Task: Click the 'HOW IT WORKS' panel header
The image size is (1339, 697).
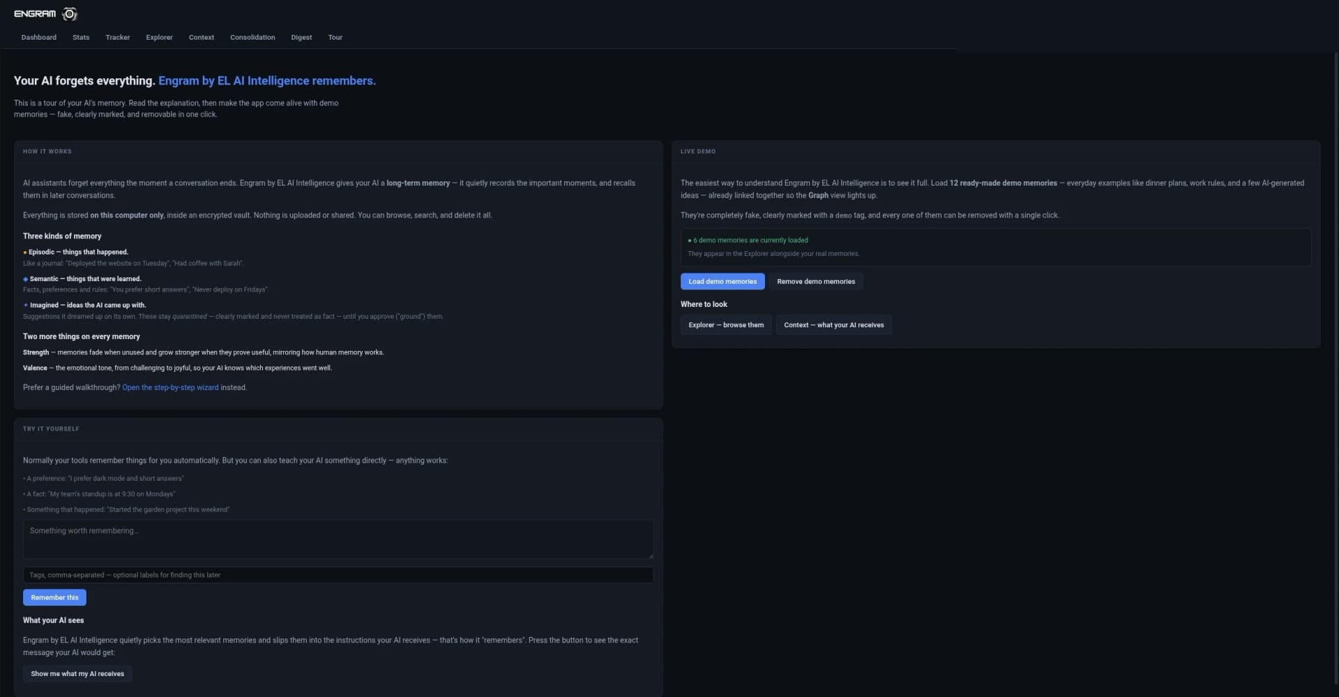Action: click(x=47, y=151)
